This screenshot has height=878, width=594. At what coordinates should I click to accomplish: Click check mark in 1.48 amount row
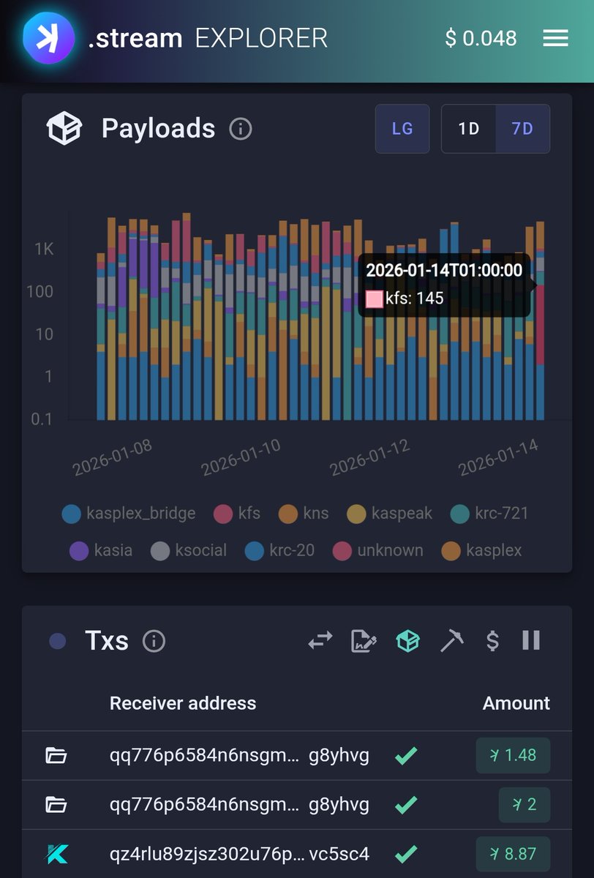click(406, 755)
